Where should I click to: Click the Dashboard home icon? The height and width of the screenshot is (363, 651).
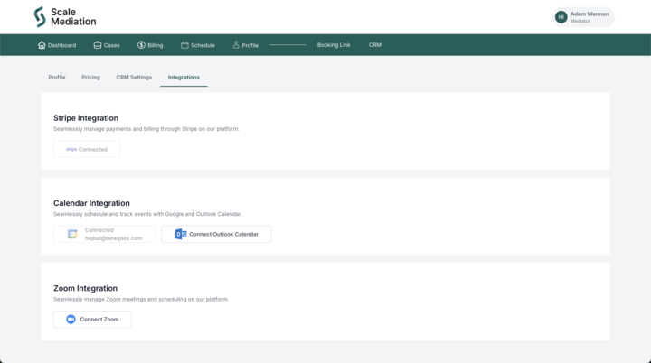(x=42, y=45)
